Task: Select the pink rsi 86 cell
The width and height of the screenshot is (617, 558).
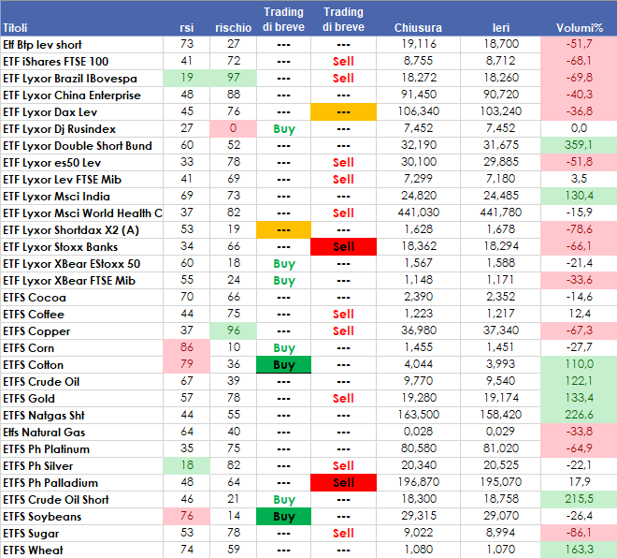Action: click(187, 347)
